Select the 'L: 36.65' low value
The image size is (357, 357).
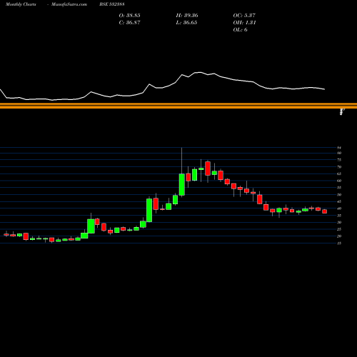(186, 23)
